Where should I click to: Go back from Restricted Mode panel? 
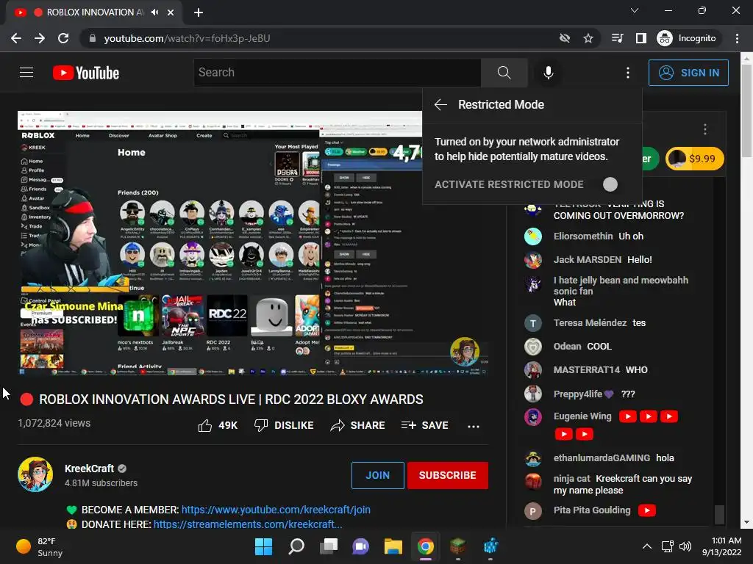[440, 104]
